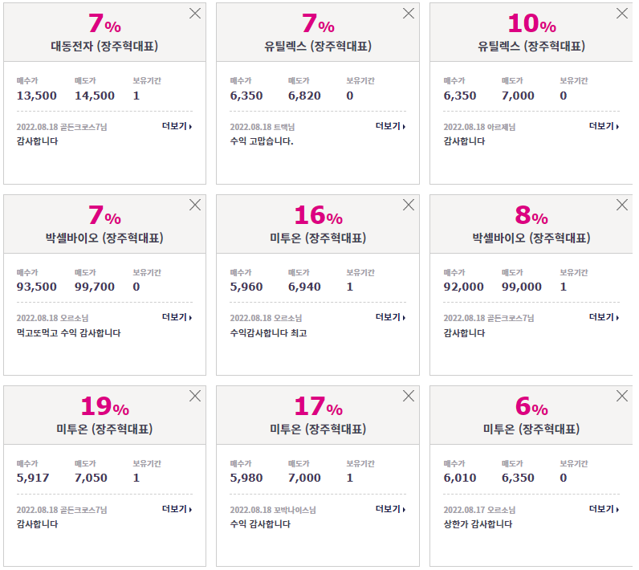
Task: Close the 19% 미투온 card
Action: click(195, 396)
